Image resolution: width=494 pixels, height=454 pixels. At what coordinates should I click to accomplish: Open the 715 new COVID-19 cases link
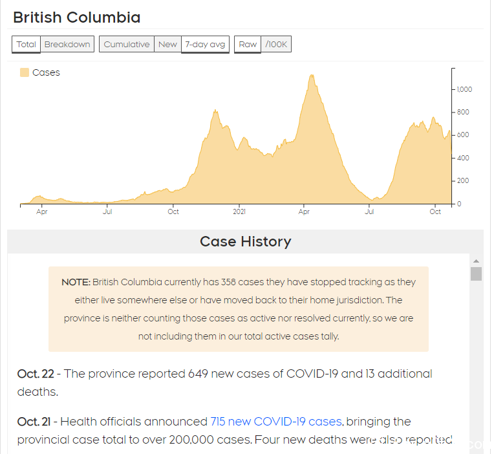[276, 422]
